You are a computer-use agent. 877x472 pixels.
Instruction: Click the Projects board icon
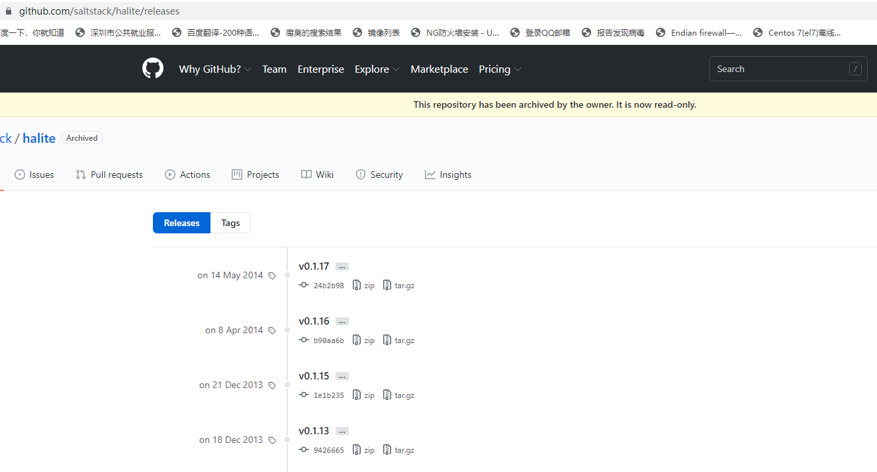237,175
